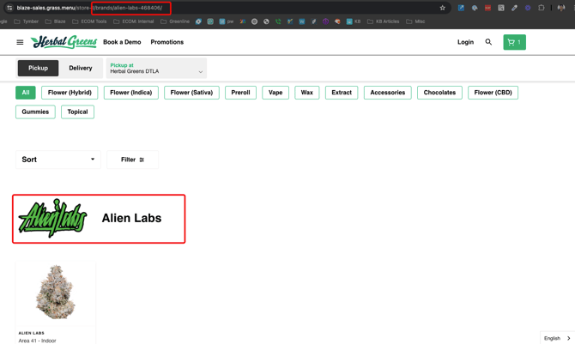Click the Book a Demo link
575x344 pixels.
[122, 42]
